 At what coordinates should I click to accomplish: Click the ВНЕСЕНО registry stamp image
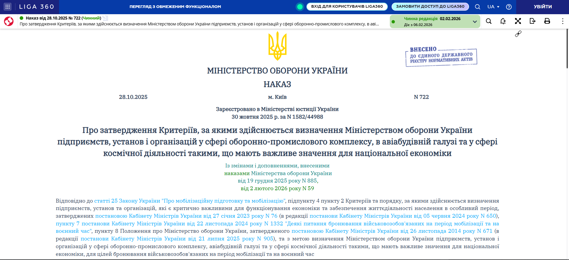(441, 56)
